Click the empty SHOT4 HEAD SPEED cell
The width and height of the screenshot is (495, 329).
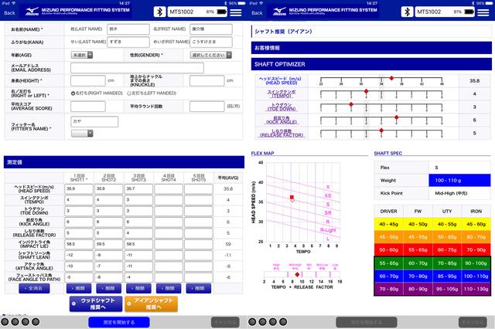pos(169,189)
